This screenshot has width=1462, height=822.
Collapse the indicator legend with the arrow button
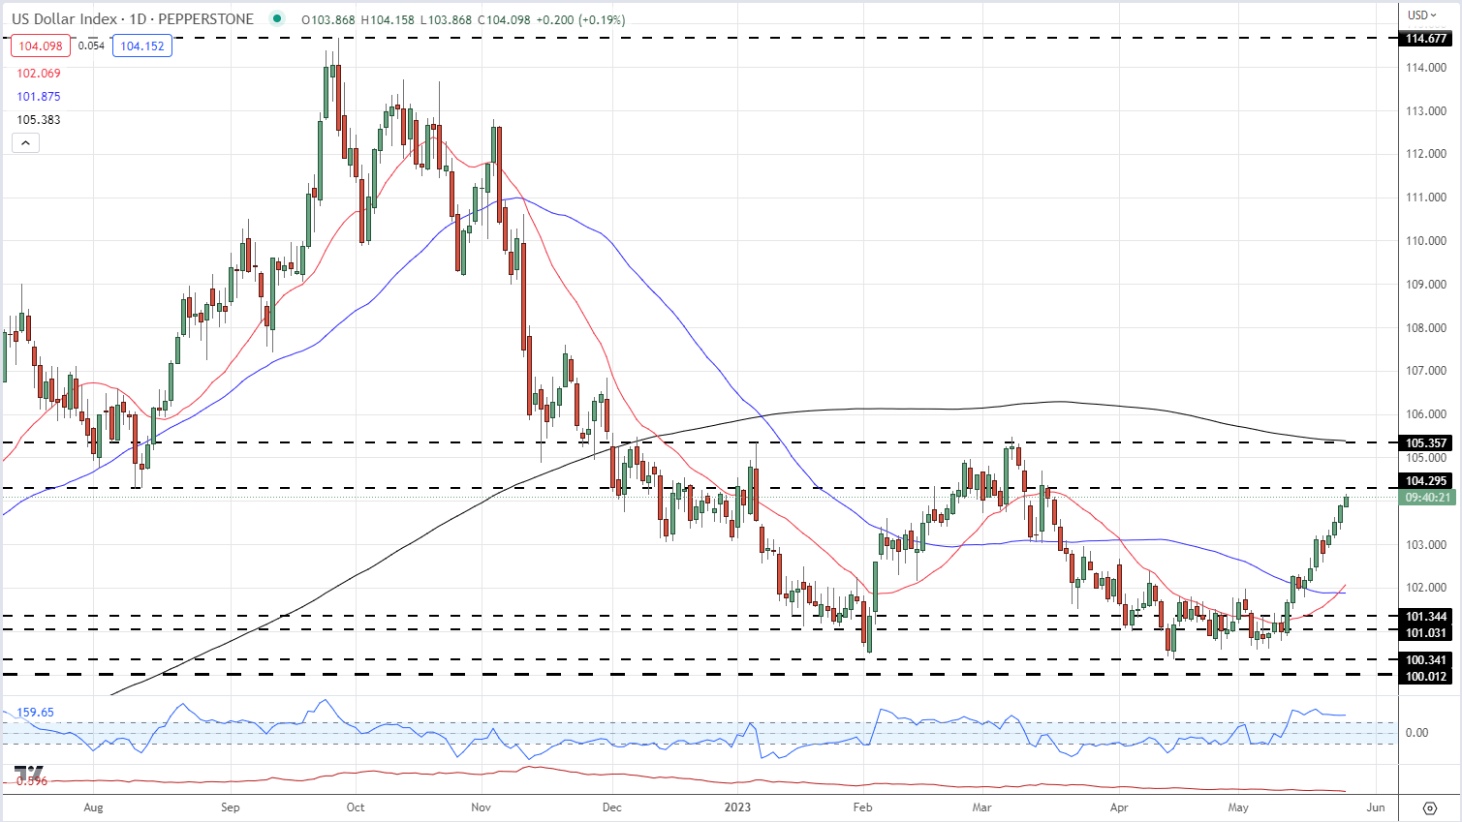(x=25, y=143)
